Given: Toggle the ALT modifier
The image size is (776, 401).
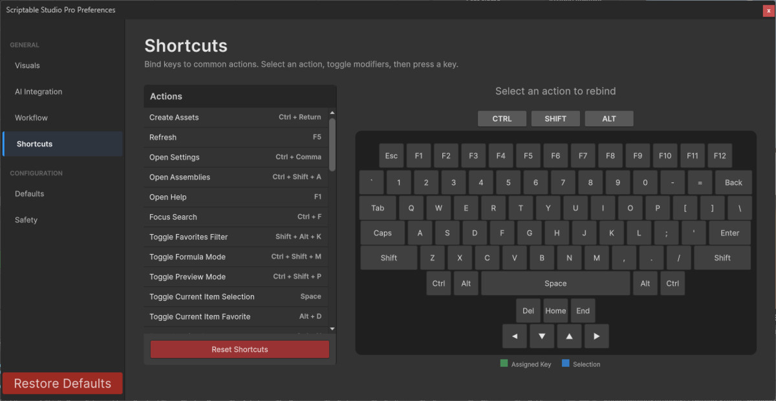Looking at the screenshot, I should (609, 118).
